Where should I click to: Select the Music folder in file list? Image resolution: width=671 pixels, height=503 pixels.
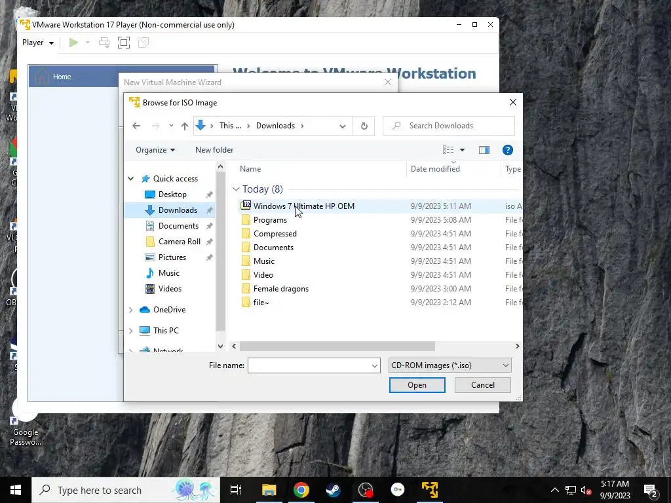tap(263, 261)
